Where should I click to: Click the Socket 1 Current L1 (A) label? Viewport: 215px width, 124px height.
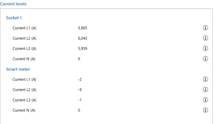(x=24, y=28)
